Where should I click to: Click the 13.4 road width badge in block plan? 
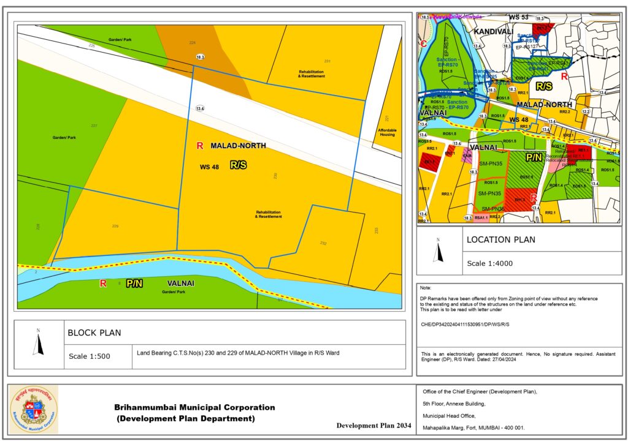coord(200,108)
